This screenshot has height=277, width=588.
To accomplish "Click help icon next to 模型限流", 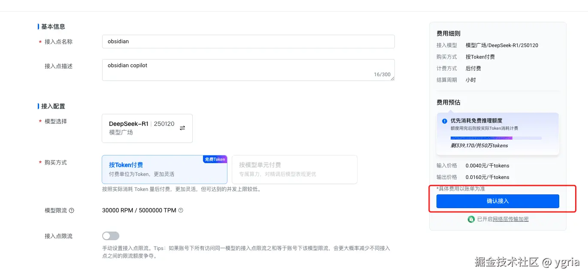I will 72,210.
